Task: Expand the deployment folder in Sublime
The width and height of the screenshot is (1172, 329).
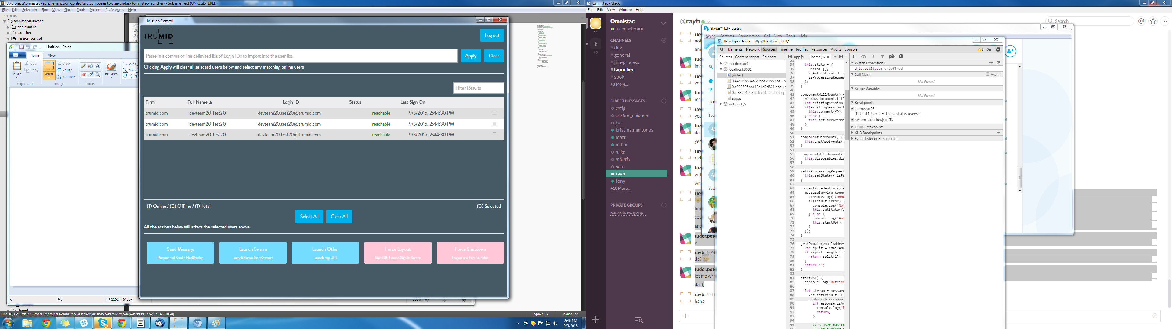Action: pos(8,27)
